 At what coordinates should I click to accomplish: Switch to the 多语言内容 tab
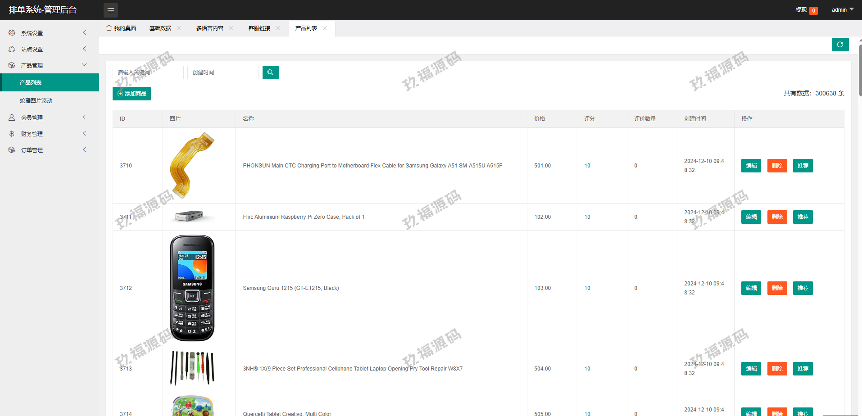coord(210,28)
